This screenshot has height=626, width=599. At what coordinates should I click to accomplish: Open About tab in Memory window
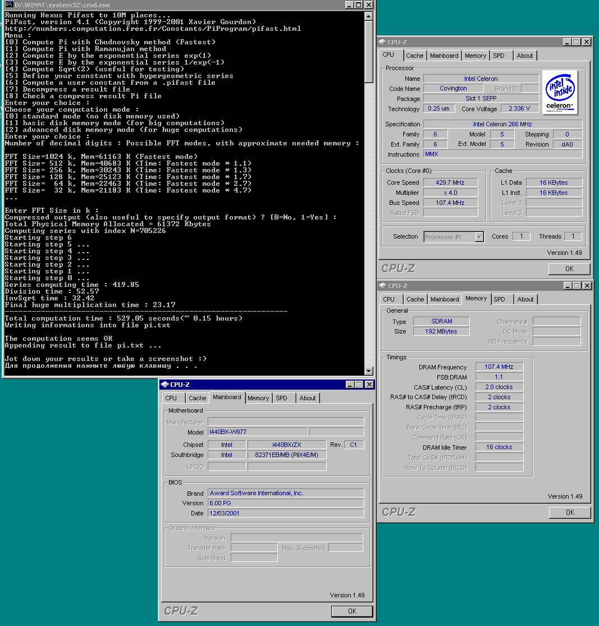coord(525,299)
